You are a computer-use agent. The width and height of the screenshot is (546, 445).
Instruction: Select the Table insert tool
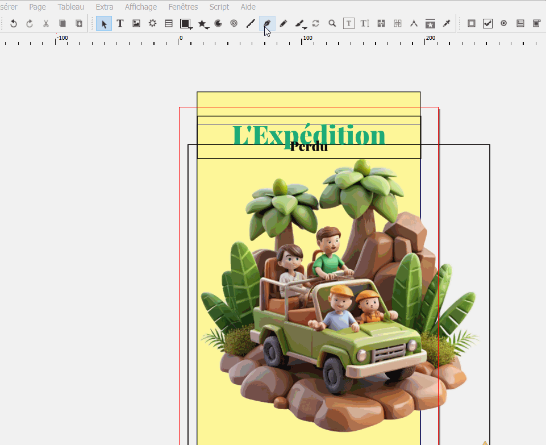click(x=169, y=23)
